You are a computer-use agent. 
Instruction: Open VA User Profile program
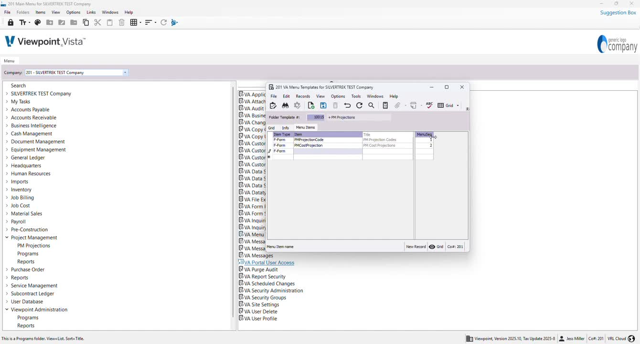(261, 319)
